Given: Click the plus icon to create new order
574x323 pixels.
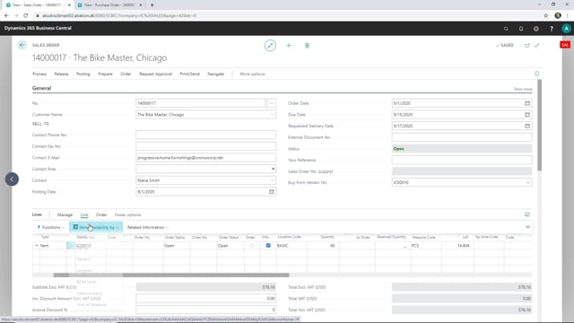Looking at the screenshot, I should point(289,46).
